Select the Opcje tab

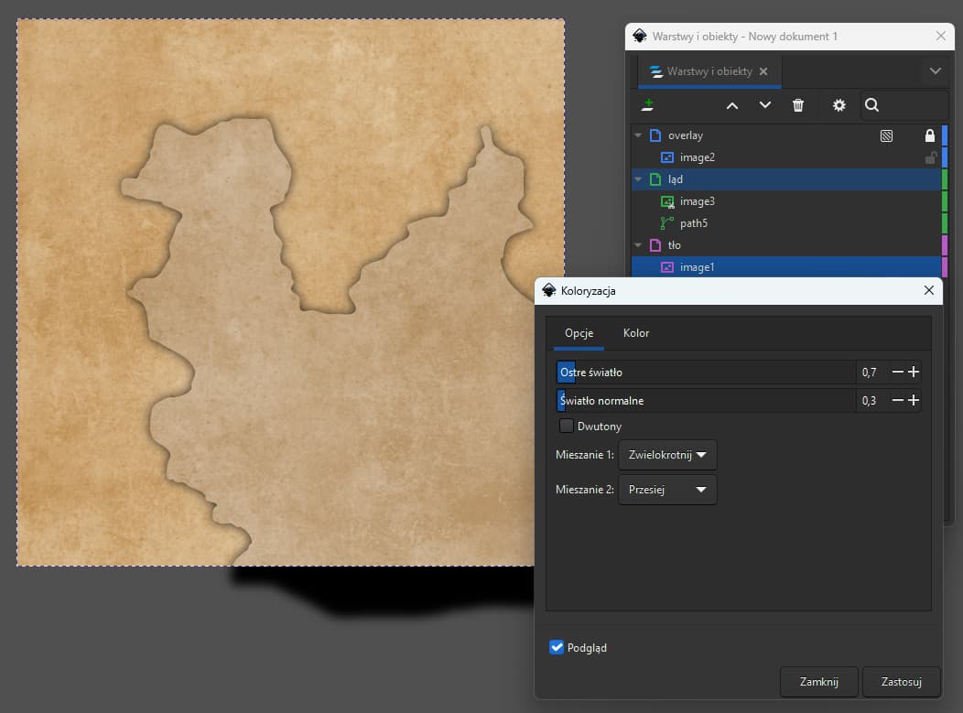coord(579,333)
